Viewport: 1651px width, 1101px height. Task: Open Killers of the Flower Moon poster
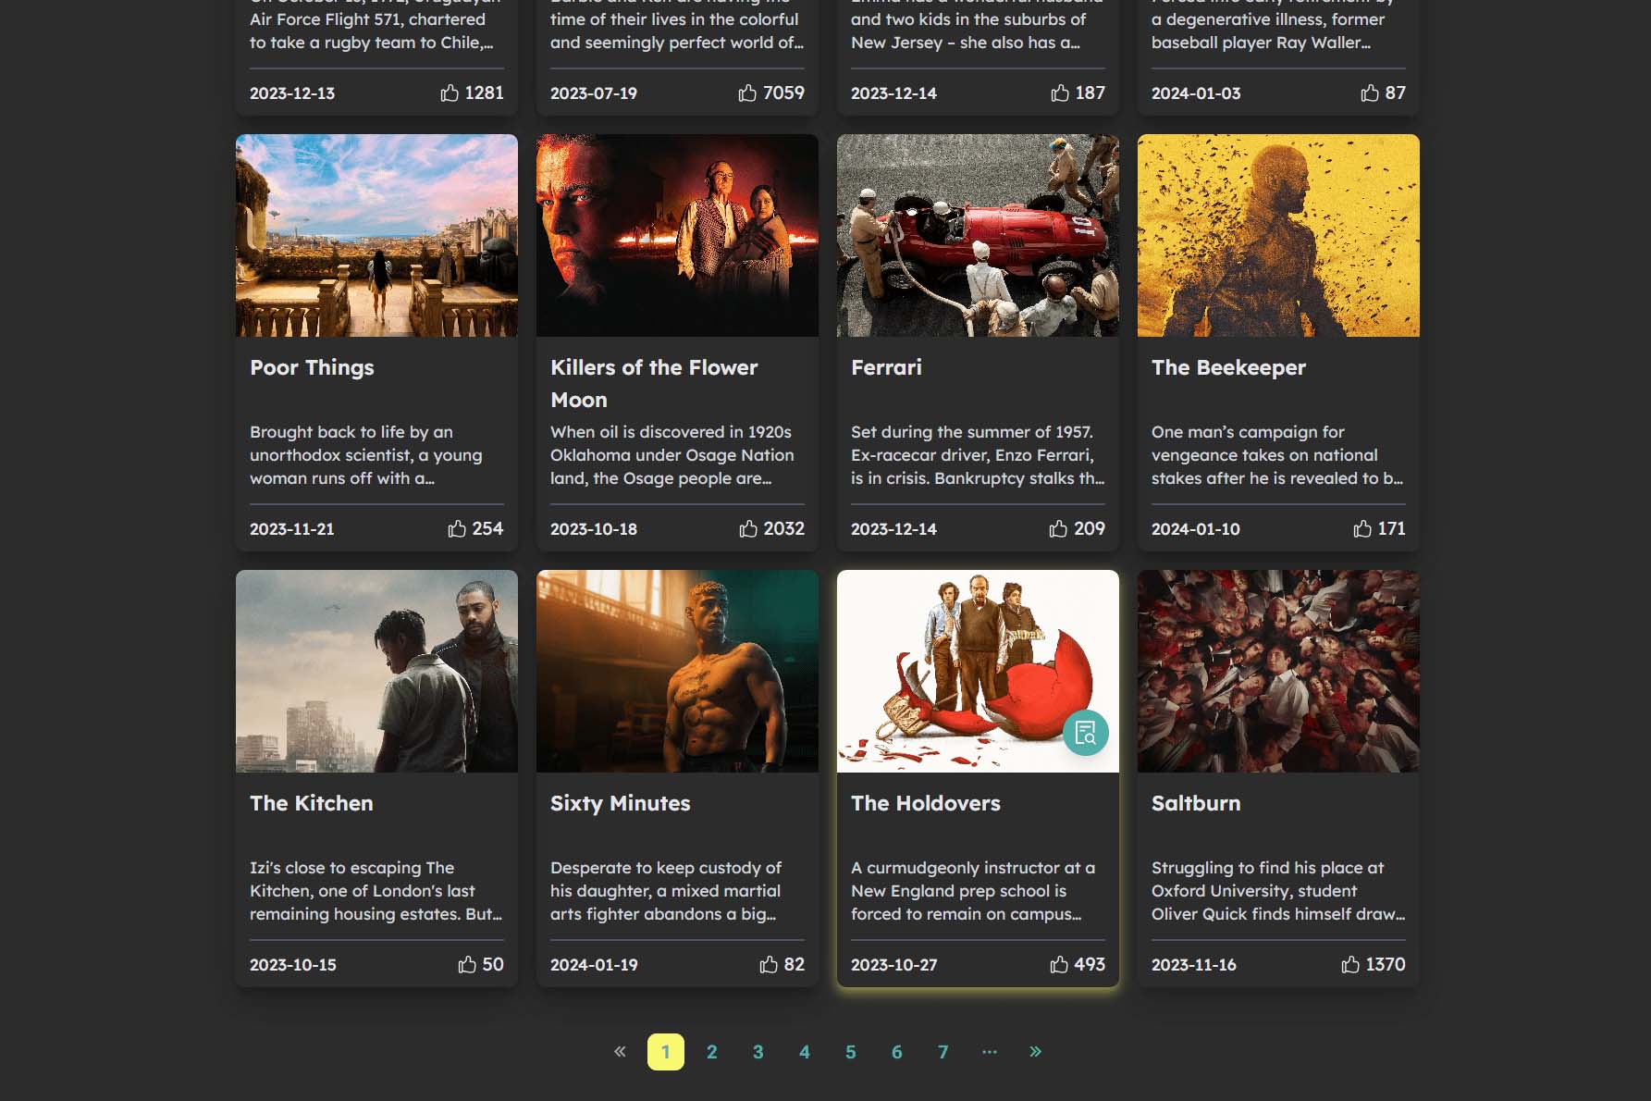pos(677,235)
